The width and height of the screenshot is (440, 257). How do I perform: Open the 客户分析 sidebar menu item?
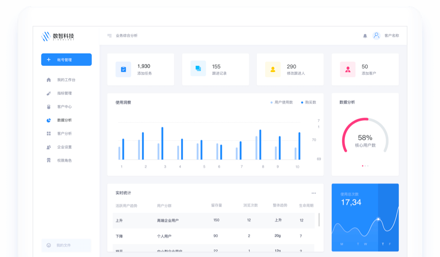click(59, 134)
